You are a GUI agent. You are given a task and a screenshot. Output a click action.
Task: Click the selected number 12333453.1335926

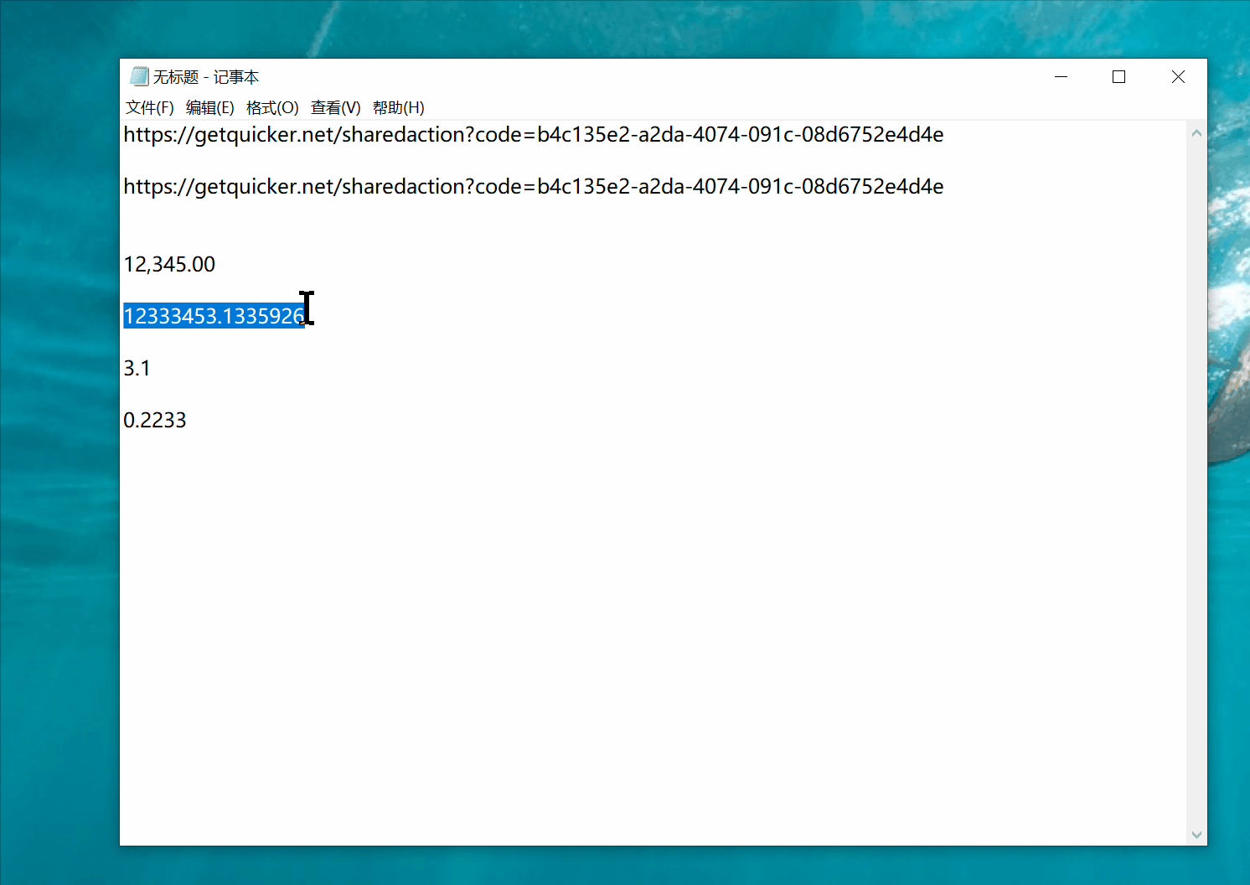214,316
